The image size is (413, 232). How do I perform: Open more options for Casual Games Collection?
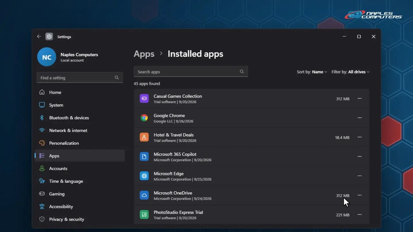tap(359, 99)
